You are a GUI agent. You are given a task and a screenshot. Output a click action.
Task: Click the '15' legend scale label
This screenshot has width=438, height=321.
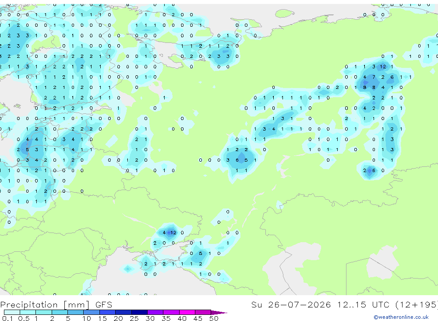102,318
